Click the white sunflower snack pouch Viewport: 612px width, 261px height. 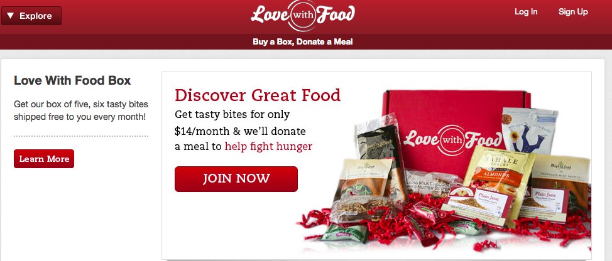click(x=529, y=130)
